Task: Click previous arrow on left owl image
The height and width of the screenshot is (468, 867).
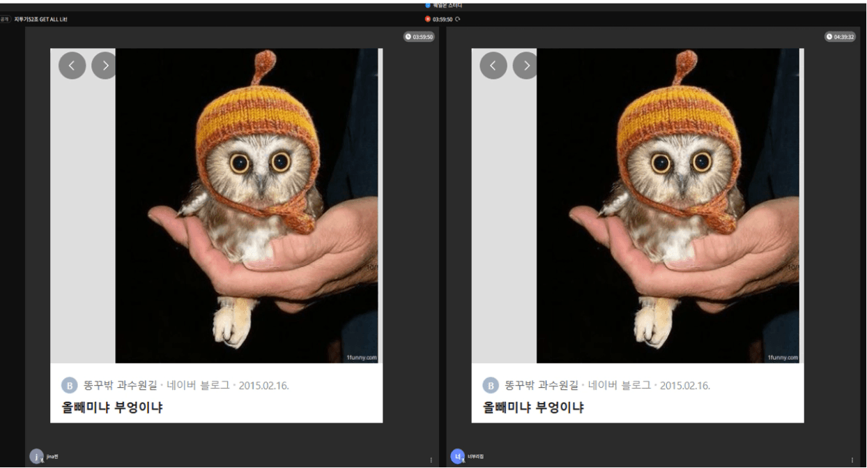Action: pos(72,66)
